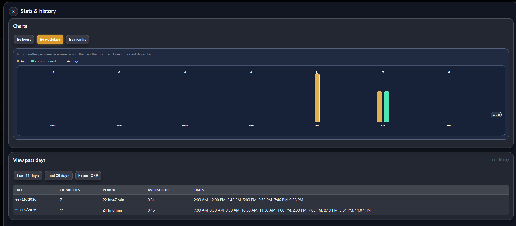Click the orange Saturday average bar
The image size is (516, 226).
pos(379,107)
